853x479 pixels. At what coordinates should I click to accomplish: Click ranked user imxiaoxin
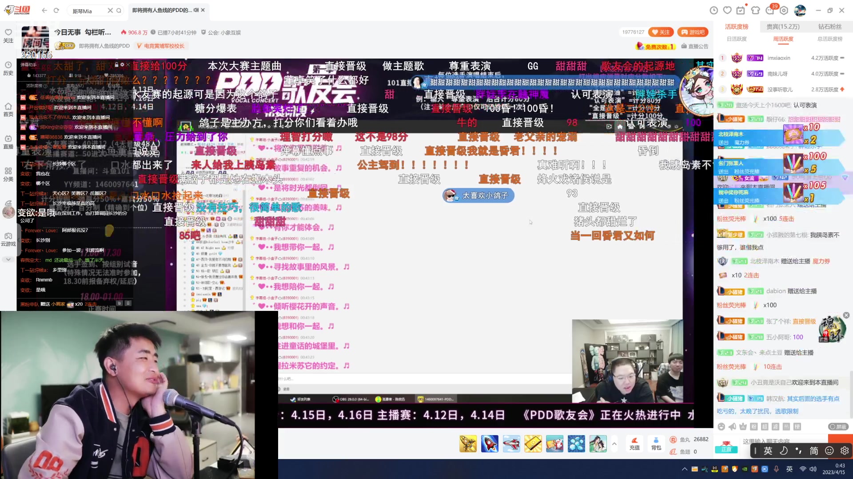point(779,58)
